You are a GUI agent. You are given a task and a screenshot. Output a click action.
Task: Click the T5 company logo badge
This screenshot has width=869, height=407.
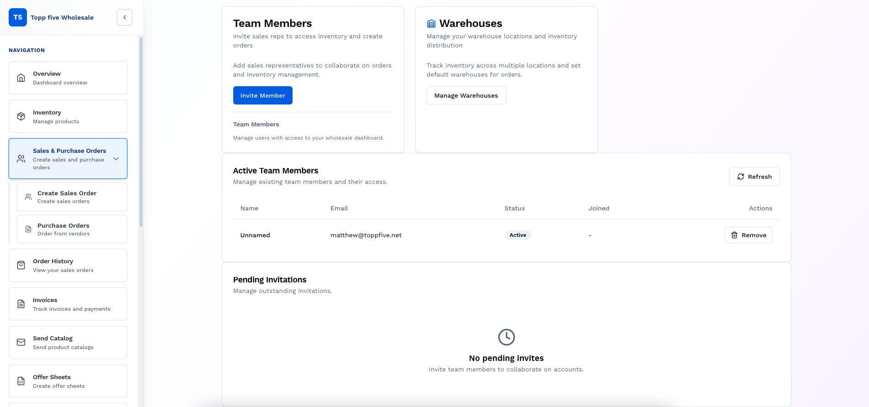coord(18,17)
